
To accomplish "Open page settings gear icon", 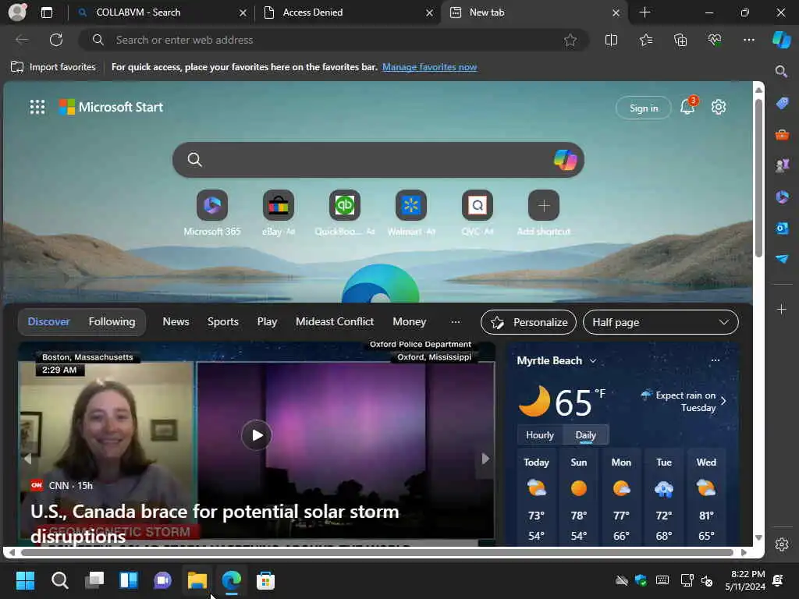I will click(x=719, y=107).
